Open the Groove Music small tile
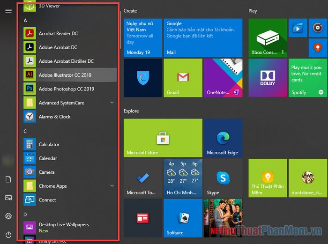The image size is (328, 244). [x=318, y=28]
